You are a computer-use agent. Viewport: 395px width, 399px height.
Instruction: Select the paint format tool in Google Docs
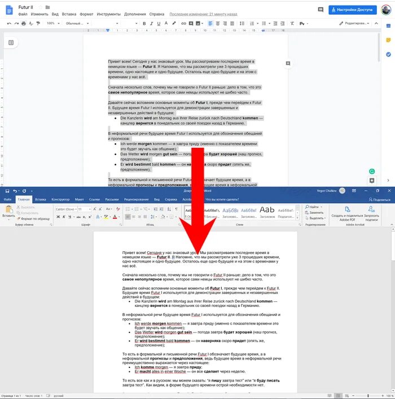38,23
